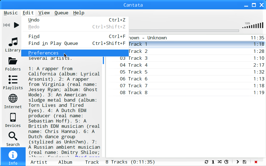Open the Music menu
The height and width of the screenshot is (166, 266).
[11, 13]
